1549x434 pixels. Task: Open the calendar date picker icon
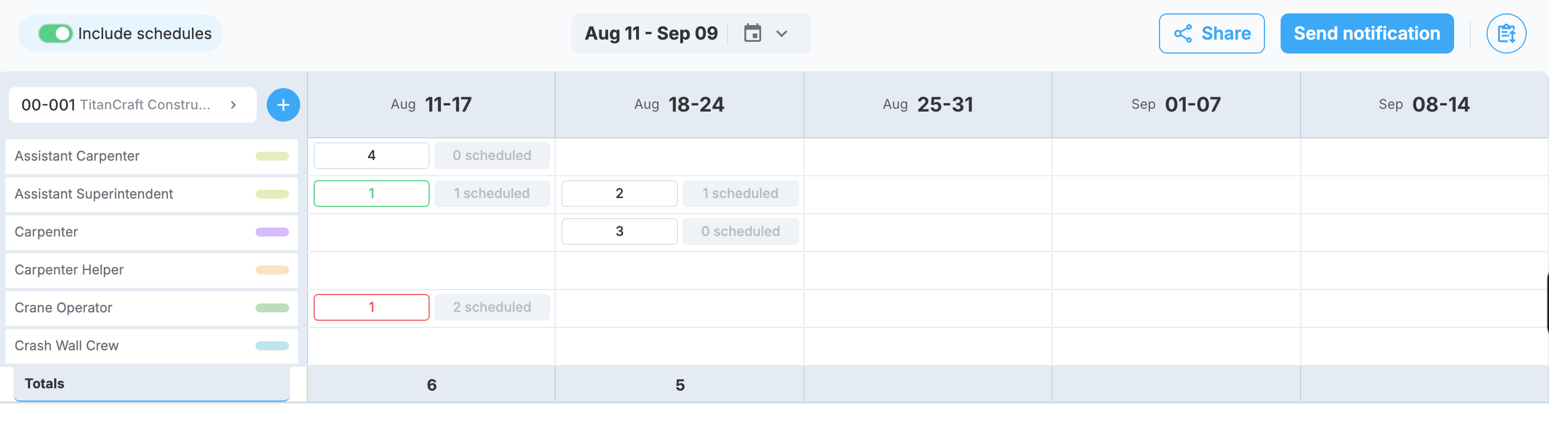752,33
